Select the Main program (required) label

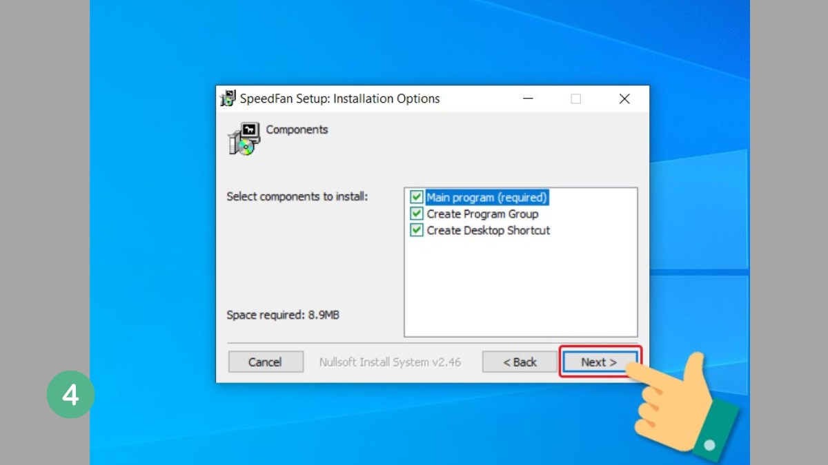[486, 197]
